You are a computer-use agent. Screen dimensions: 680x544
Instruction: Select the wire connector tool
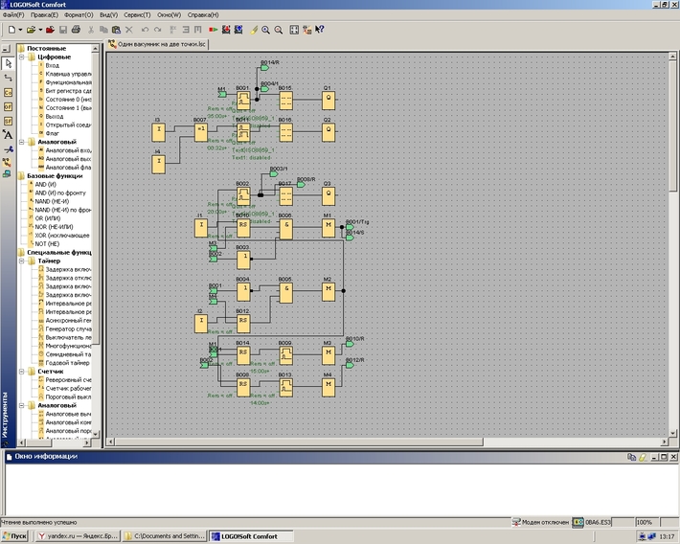pyautogui.click(x=8, y=78)
